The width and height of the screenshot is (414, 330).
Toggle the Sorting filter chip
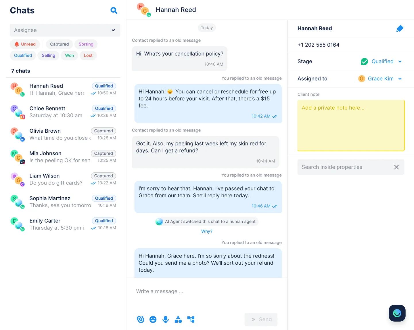[86, 44]
